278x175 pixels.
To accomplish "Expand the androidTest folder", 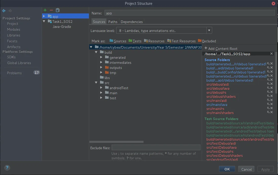I will [x=101, y=88].
